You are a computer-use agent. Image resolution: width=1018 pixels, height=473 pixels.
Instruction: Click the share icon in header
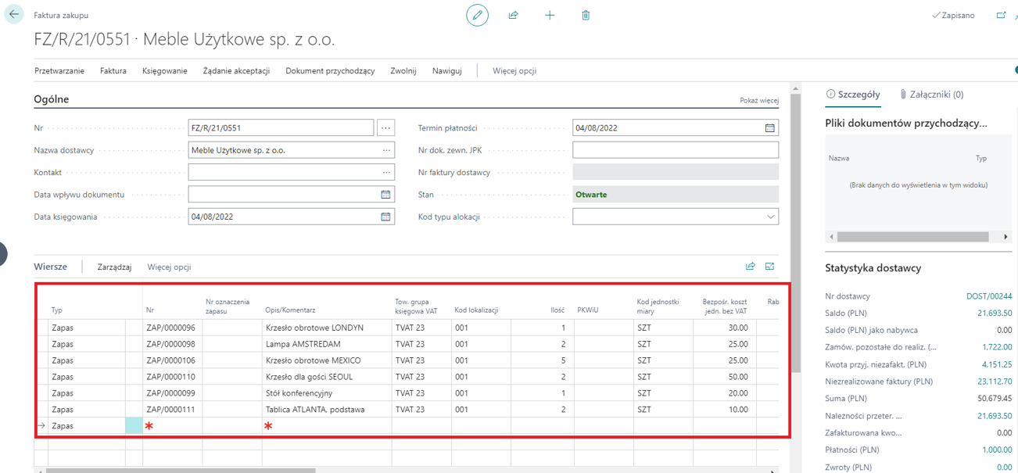[514, 15]
